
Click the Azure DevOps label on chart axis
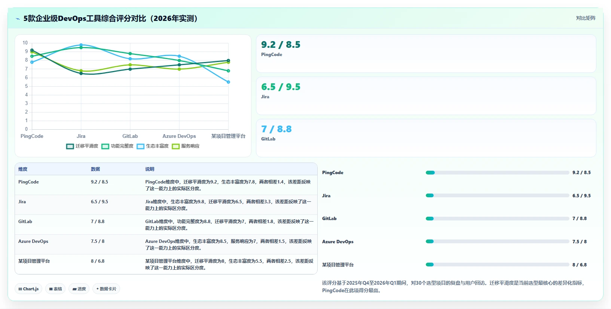pyautogui.click(x=179, y=136)
